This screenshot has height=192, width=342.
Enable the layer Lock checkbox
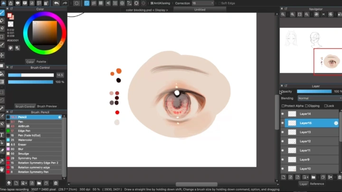click(326, 106)
